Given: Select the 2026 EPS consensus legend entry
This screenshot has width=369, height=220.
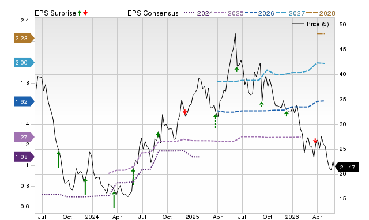Looking at the screenshot, I should (x=260, y=13).
